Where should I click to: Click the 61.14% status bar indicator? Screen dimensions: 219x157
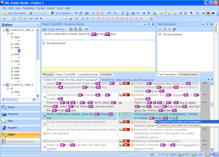click(x=197, y=155)
